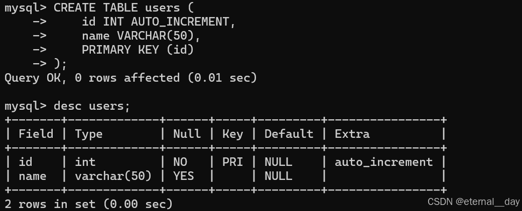
Task: Click the PRI key value
Action: (x=232, y=162)
